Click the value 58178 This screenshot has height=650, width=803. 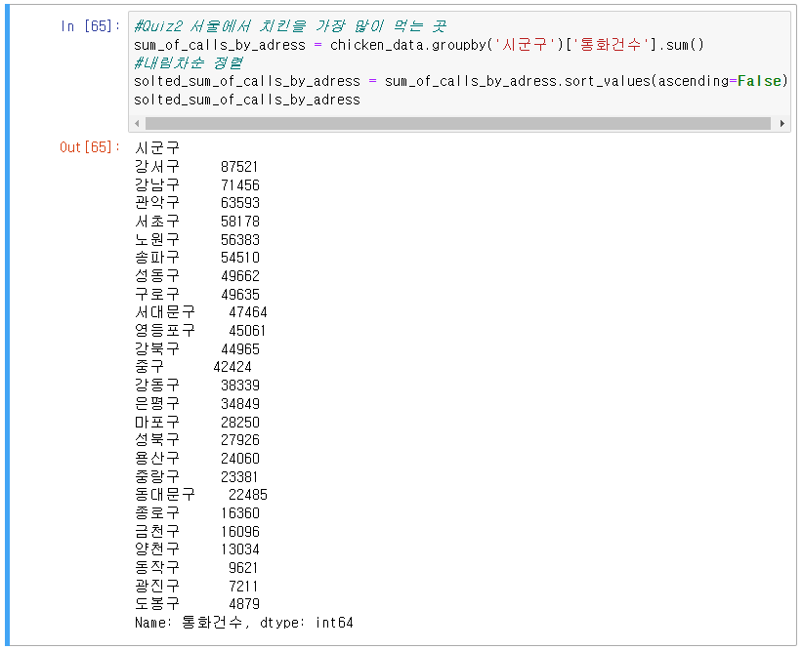[x=240, y=222]
